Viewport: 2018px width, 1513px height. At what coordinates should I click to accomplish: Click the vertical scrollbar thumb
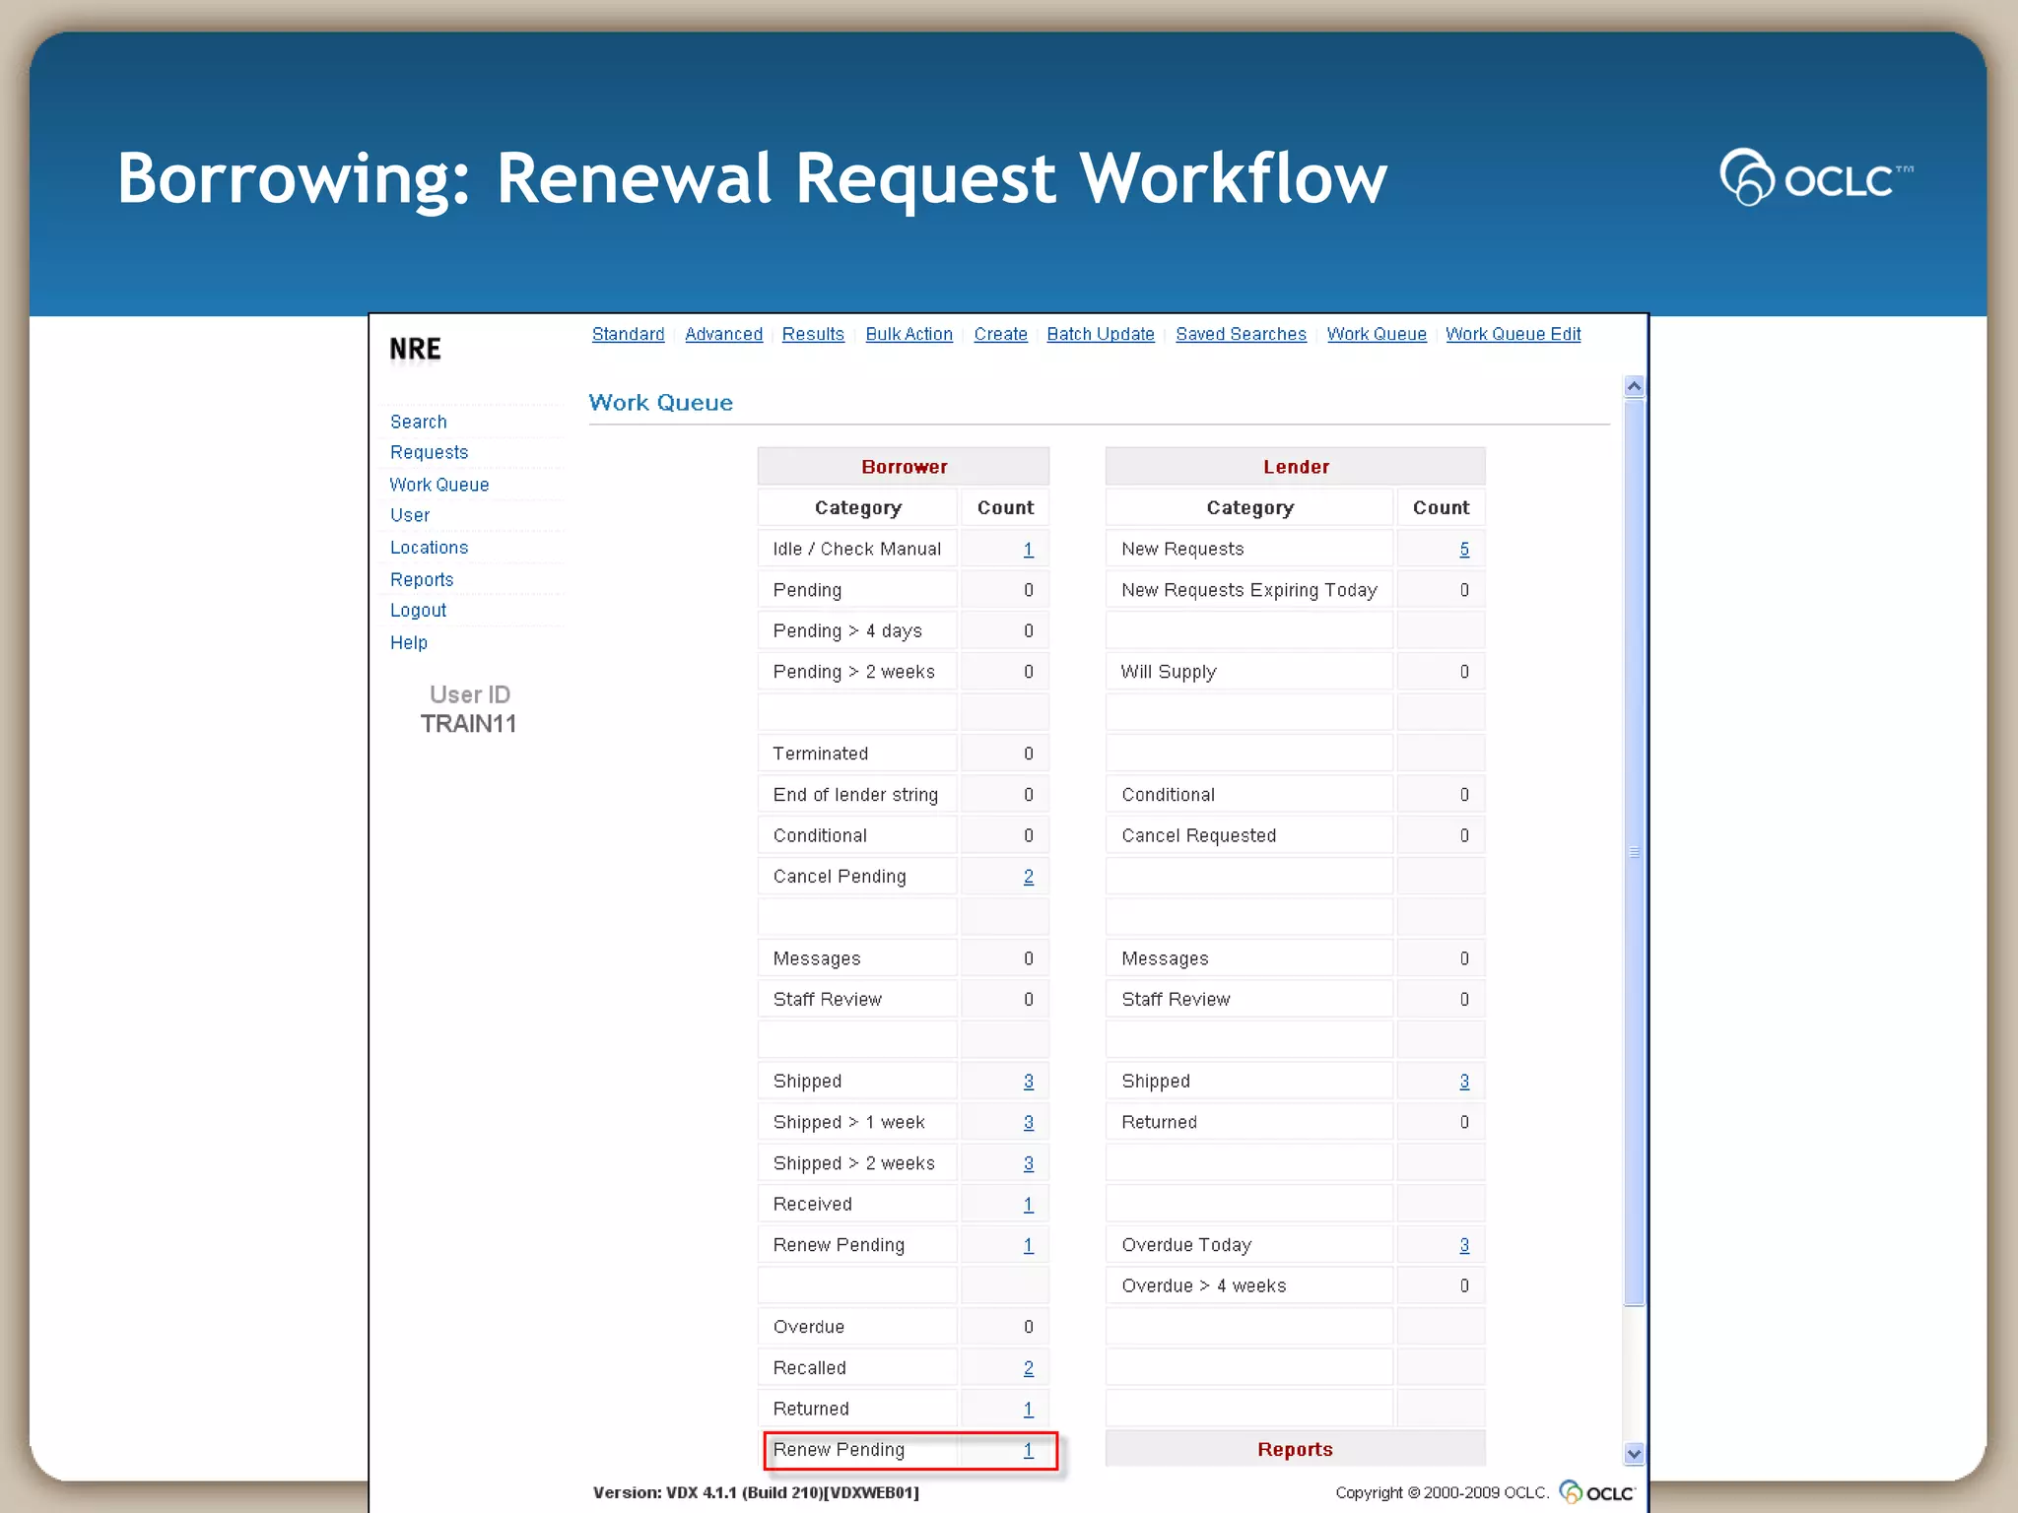(x=1634, y=852)
